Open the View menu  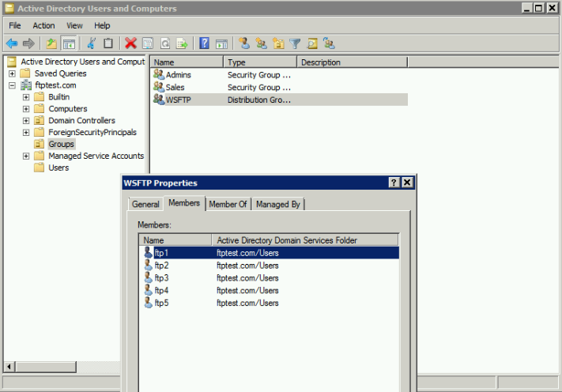[x=74, y=25]
